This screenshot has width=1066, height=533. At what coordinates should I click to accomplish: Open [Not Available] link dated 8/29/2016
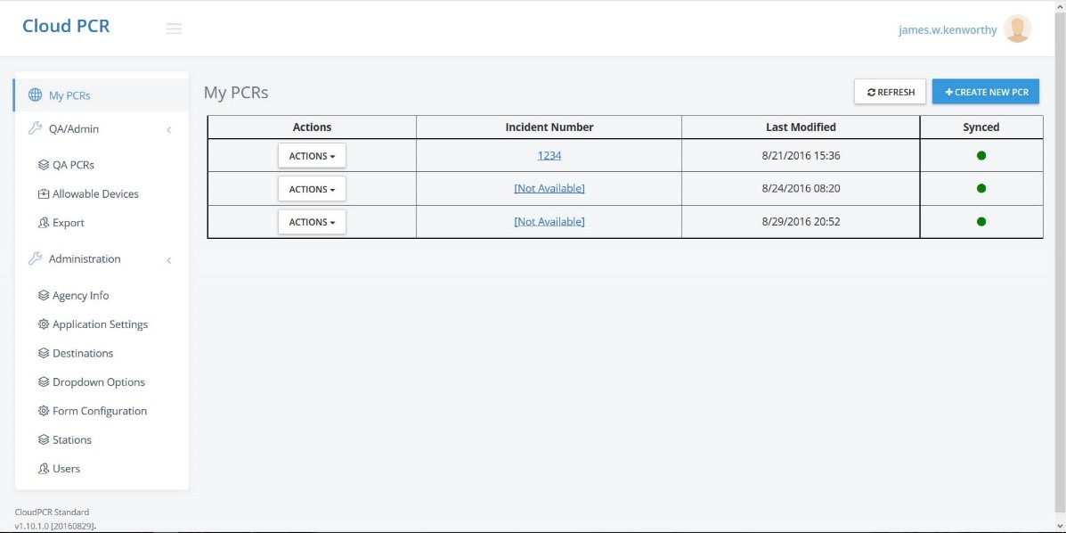pyautogui.click(x=549, y=221)
